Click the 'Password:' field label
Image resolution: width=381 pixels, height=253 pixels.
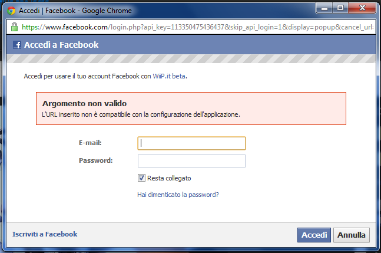(96, 160)
